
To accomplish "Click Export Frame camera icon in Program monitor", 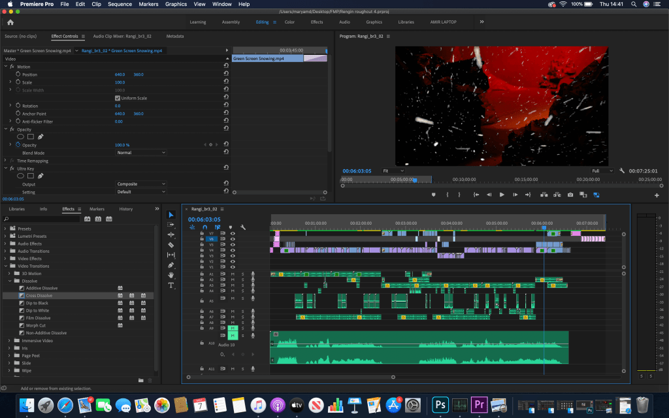I will click(570, 195).
